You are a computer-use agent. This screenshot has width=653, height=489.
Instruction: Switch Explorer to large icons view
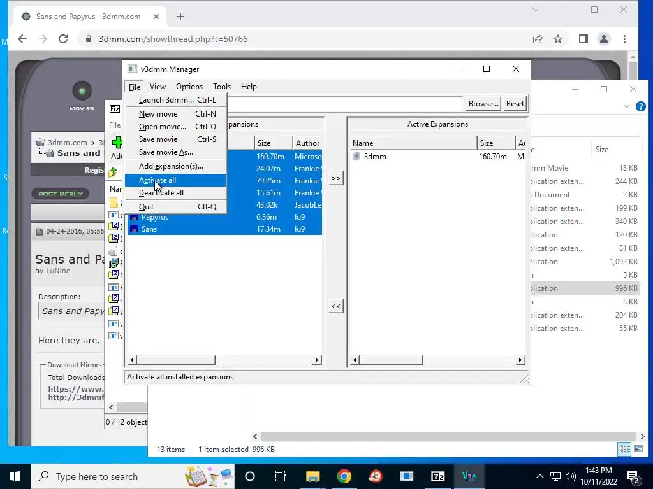(x=638, y=449)
